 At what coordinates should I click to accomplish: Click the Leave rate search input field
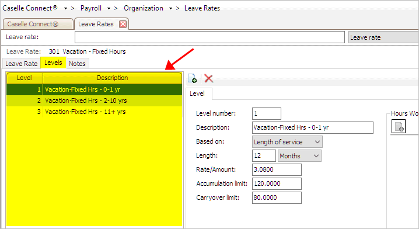coord(209,37)
